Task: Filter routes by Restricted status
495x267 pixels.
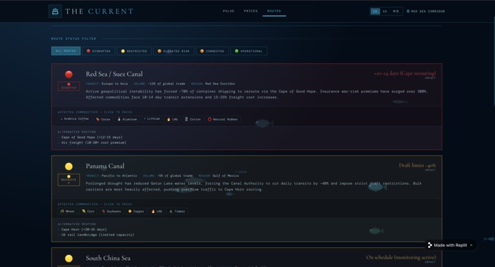Action: coord(134,51)
